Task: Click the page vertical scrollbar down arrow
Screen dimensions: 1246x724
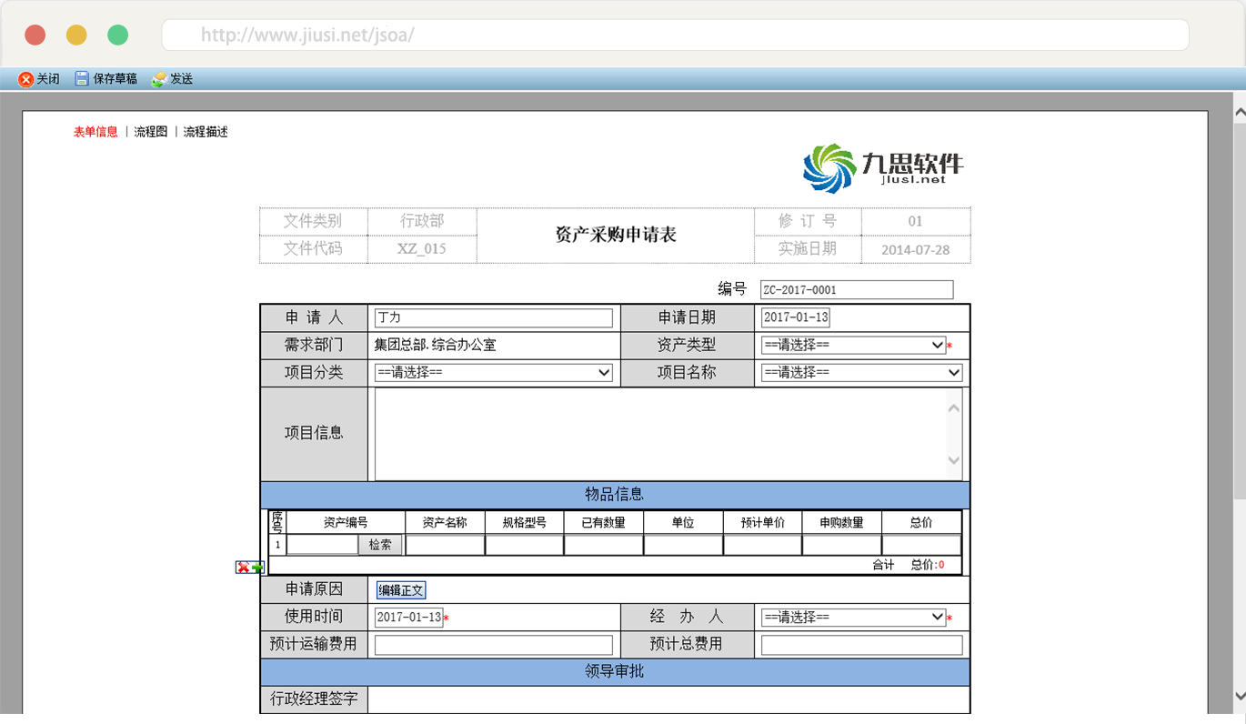Action: click(x=1239, y=697)
